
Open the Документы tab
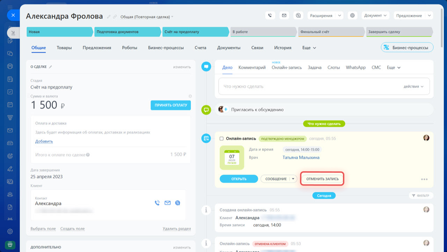pos(229,48)
